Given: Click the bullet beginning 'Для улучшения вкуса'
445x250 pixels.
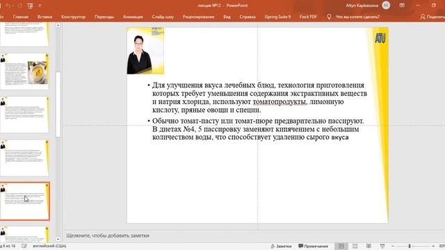Looking at the screenshot, I should coord(259,97).
